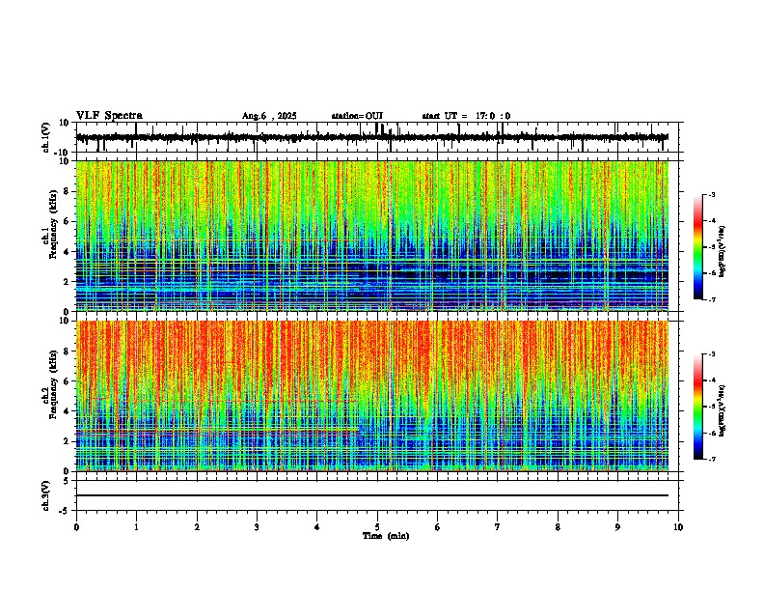Image resolution: width=764 pixels, height=591 pixels.
Task: Click the "Time (min)" axis label
Action: (x=386, y=536)
